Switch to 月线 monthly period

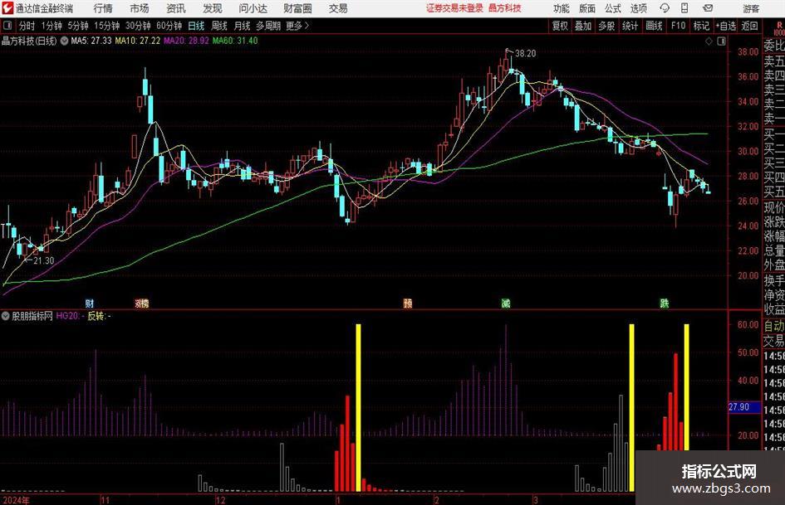242,26
